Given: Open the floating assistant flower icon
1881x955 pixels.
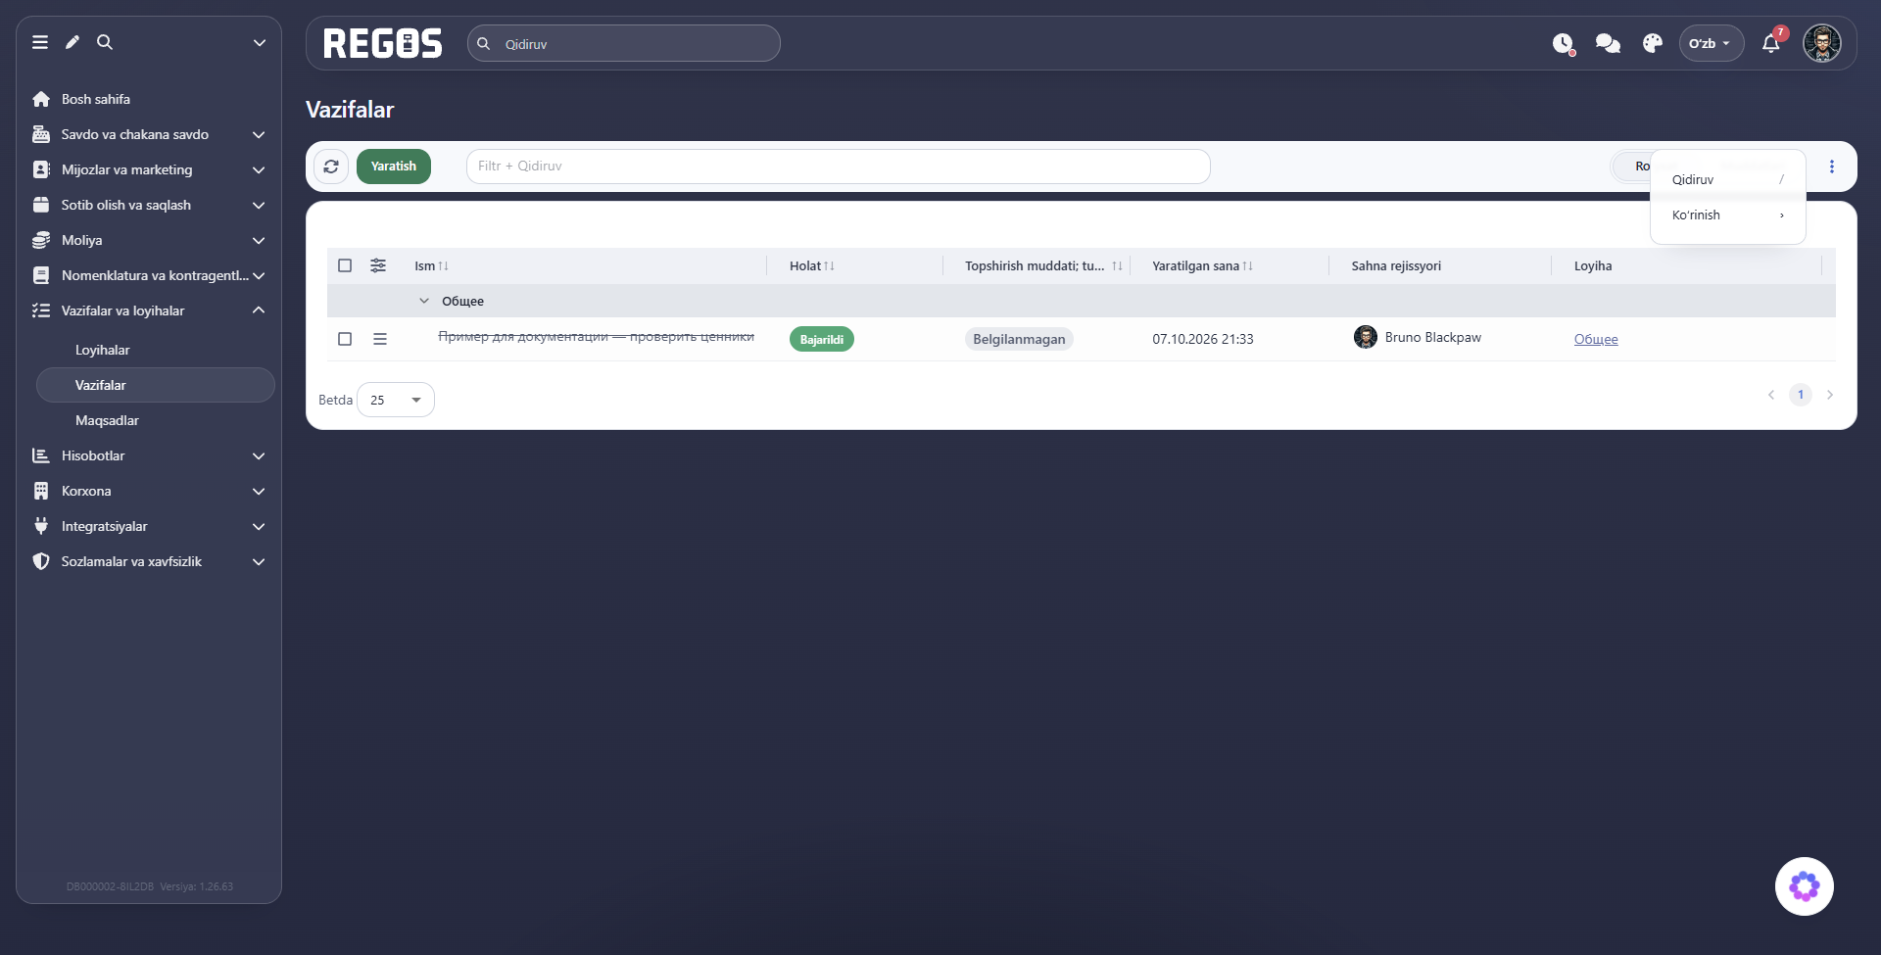Looking at the screenshot, I should pos(1805,886).
